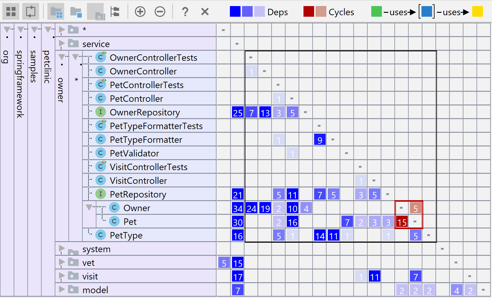Expand the service package folder
This screenshot has width=492, height=298.
pos(62,43)
